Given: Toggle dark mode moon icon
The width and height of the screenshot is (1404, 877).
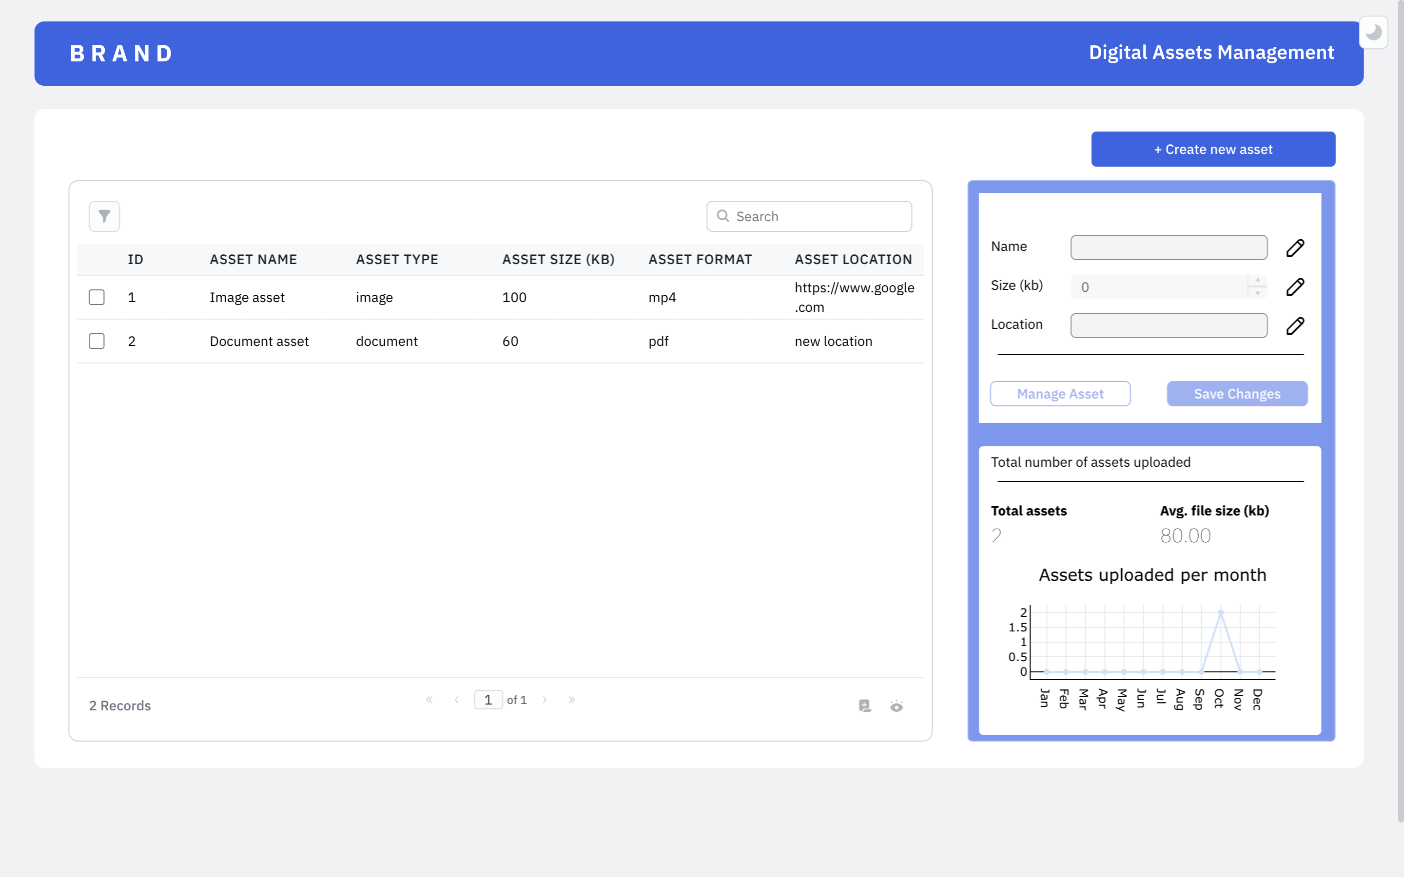Looking at the screenshot, I should click(1373, 33).
